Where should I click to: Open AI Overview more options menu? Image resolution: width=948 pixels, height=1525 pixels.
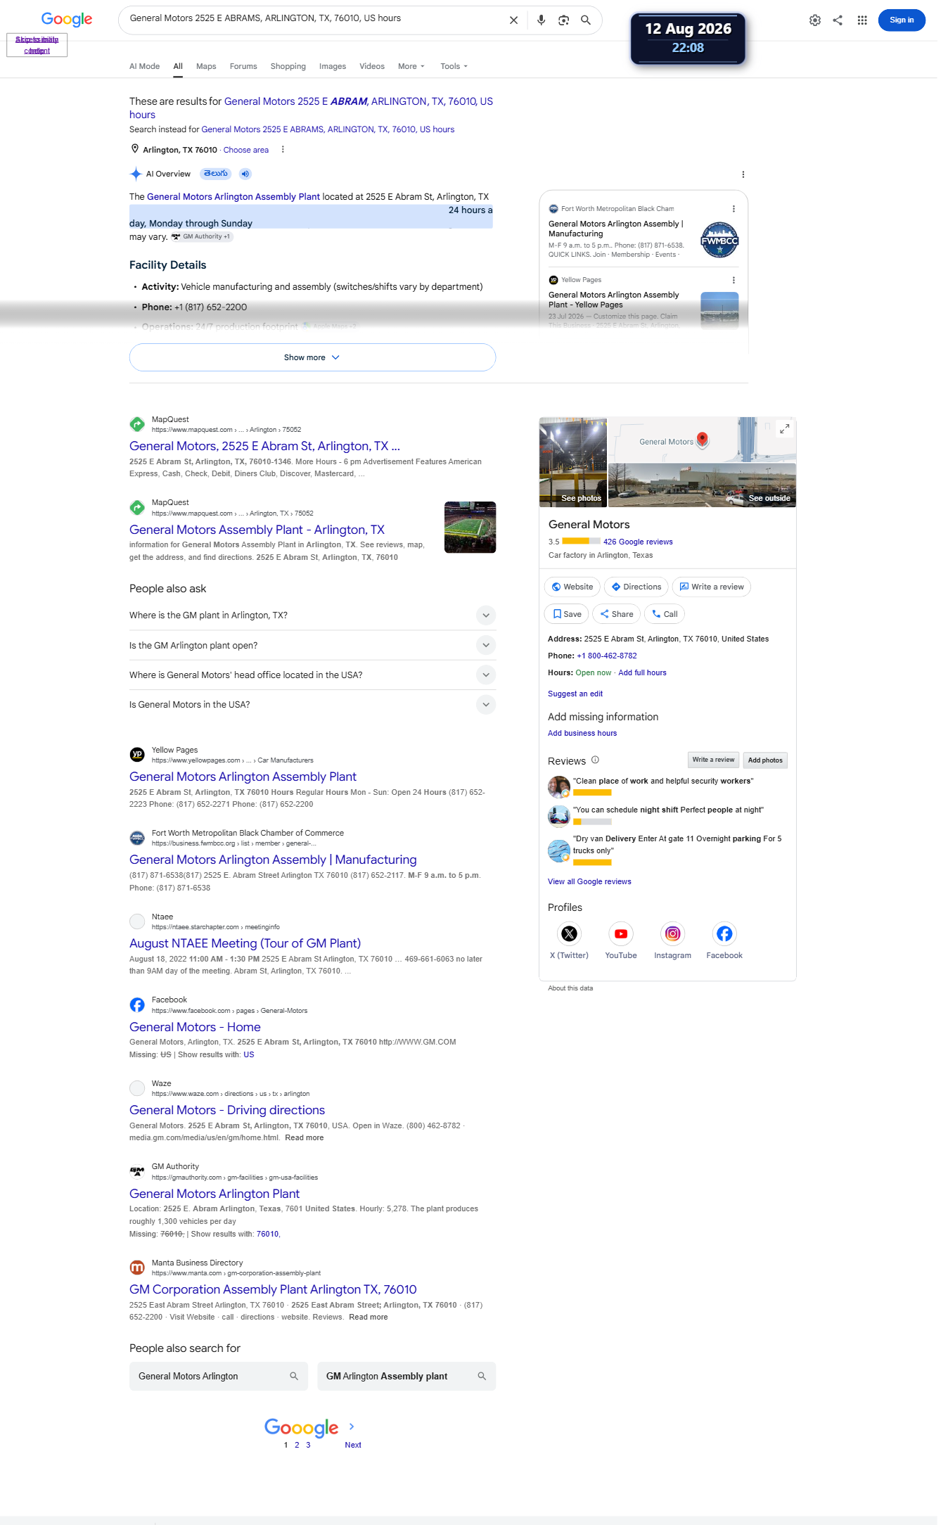point(743,174)
